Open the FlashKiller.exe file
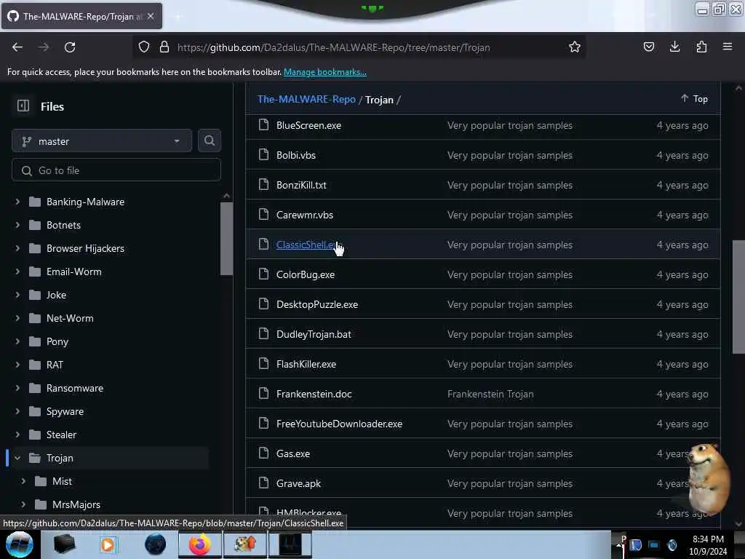The width and height of the screenshot is (745, 559). [x=306, y=364]
